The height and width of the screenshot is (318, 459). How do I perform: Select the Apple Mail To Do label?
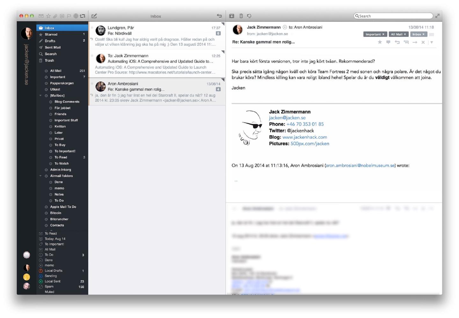pos(63,207)
